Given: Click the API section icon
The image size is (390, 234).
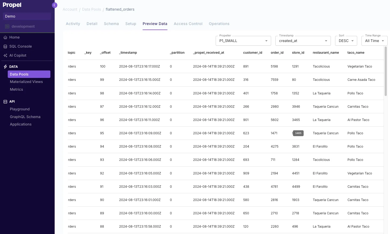Looking at the screenshot, I should click(x=5, y=102).
